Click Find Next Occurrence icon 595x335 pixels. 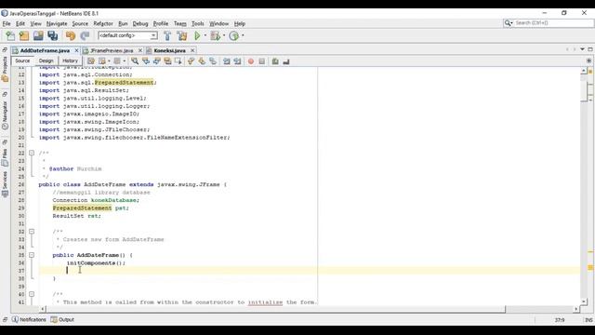click(156, 60)
